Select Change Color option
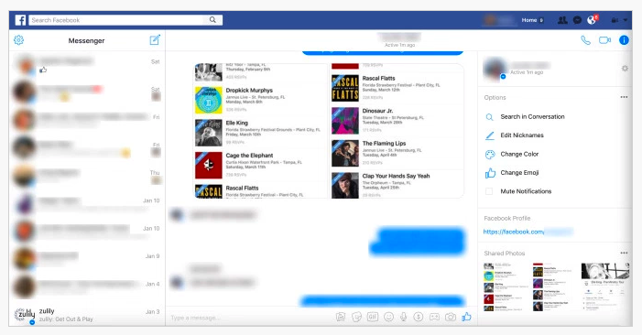The height and width of the screenshot is (335, 642). coord(519,154)
